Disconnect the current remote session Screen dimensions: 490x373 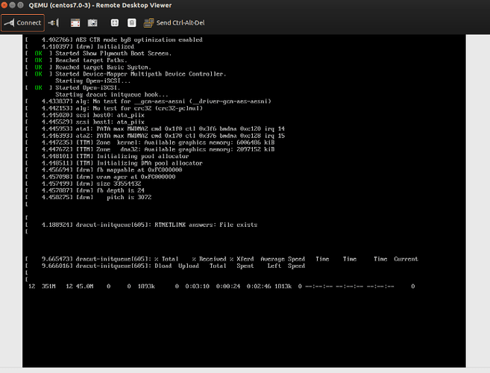[x=54, y=22]
